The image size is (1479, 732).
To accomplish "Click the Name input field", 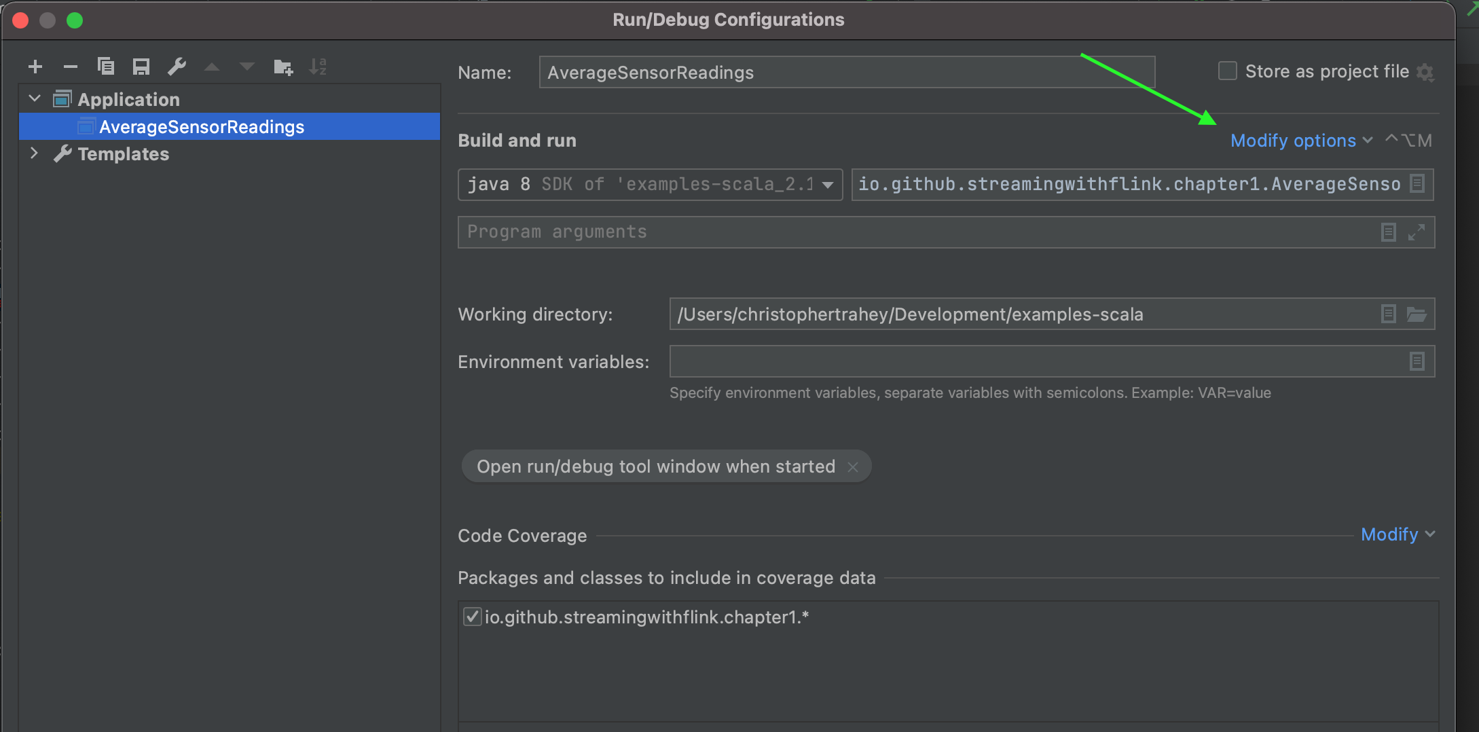I will click(x=846, y=73).
